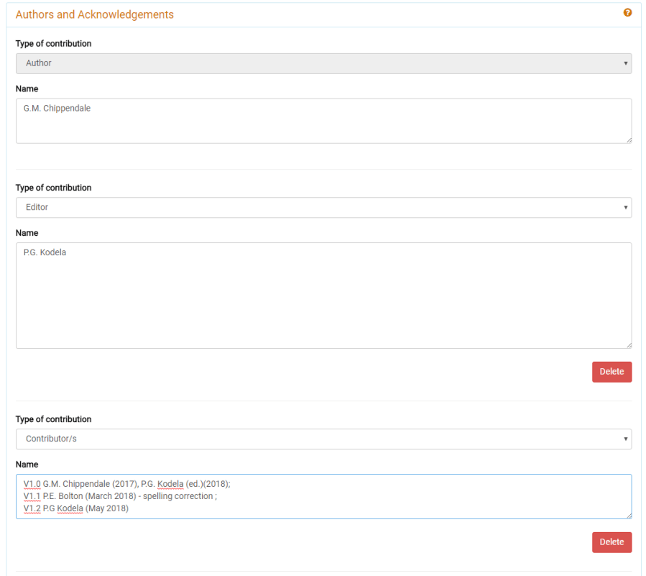646x576 pixels.
Task: Click Type of contribution label above Editor
Action: click(x=54, y=188)
